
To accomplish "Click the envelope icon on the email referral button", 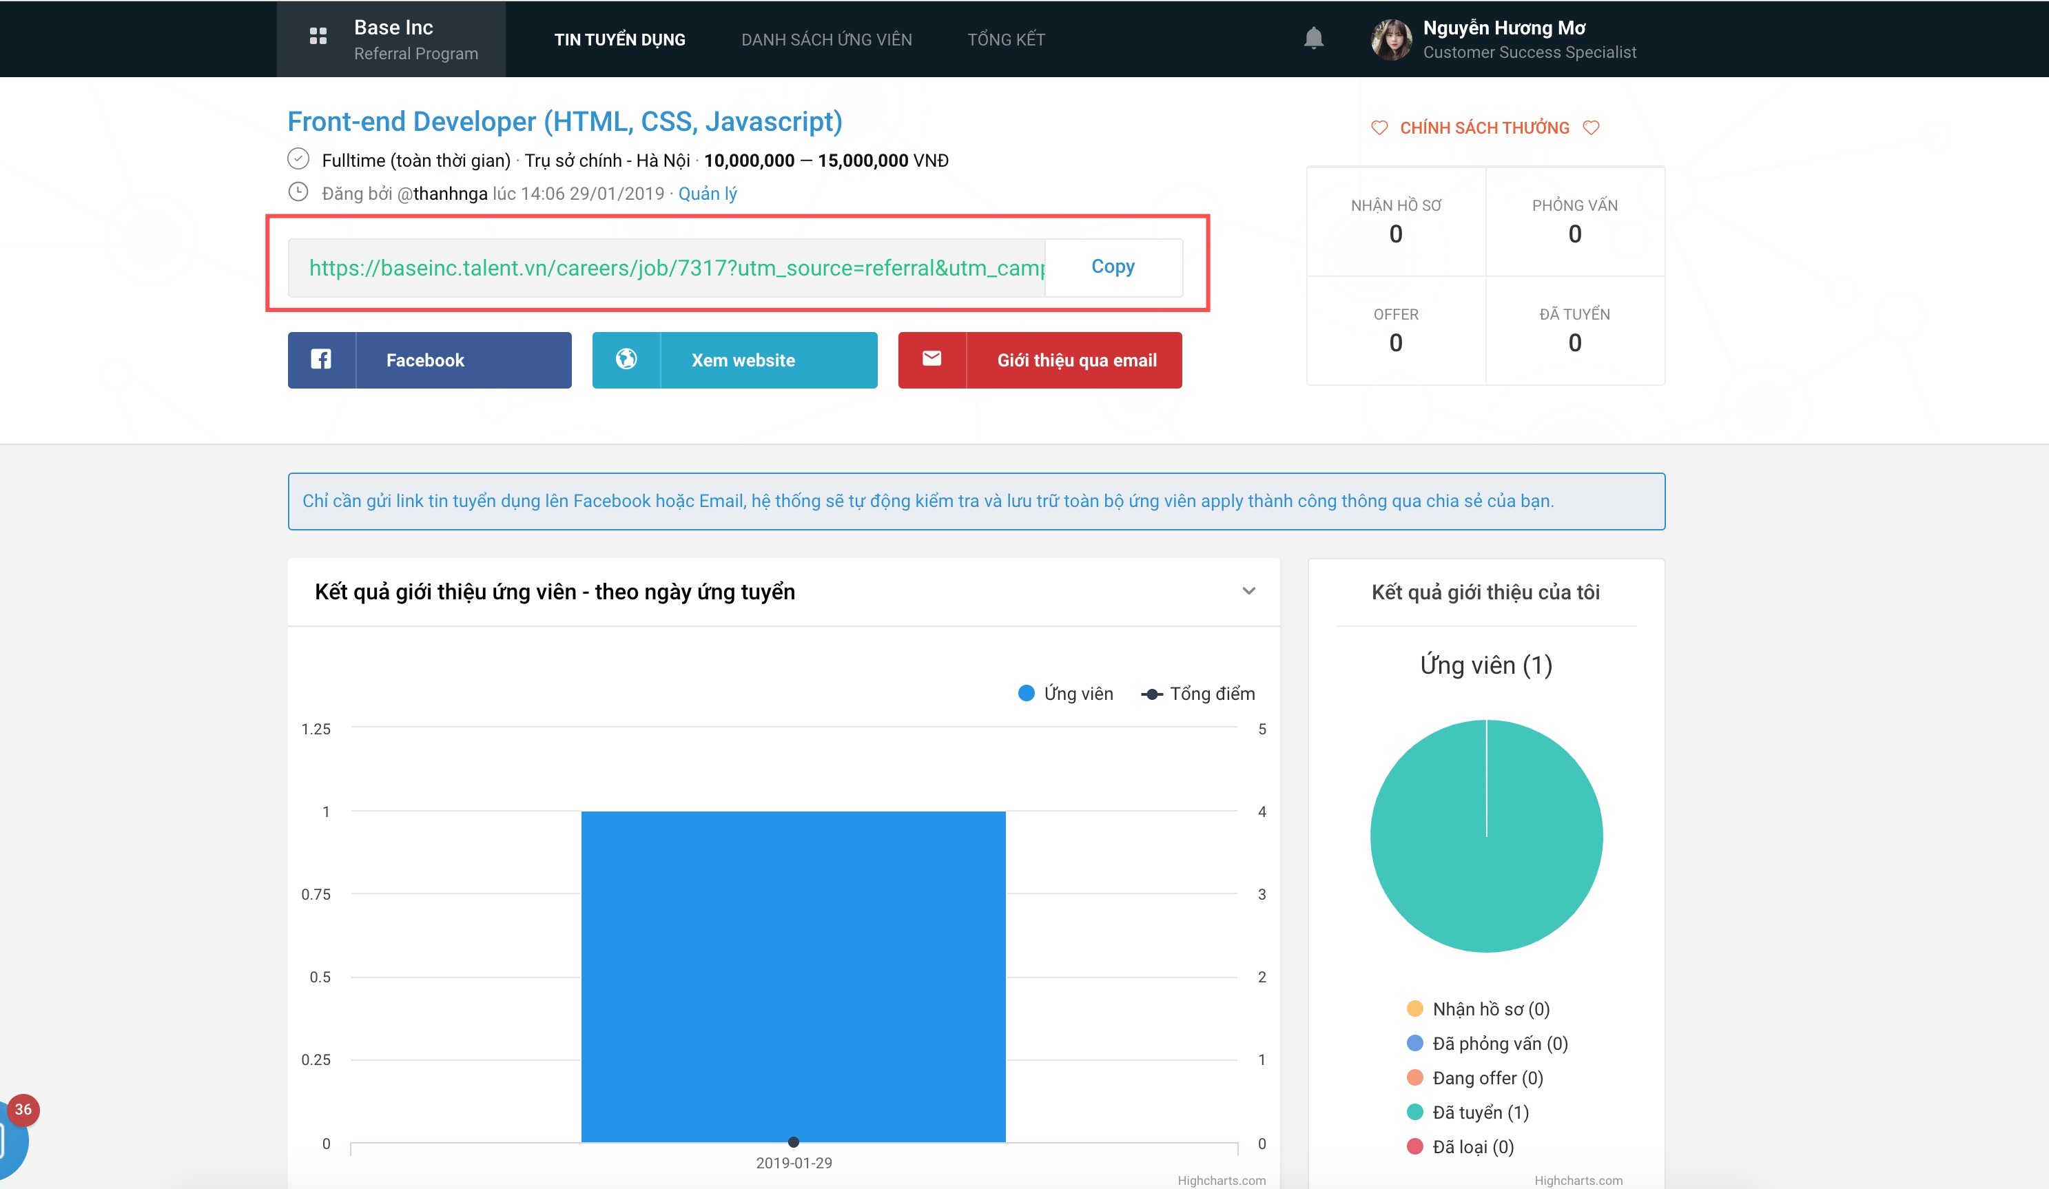I will tap(931, 359).
